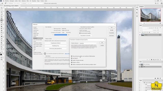Select the Rectangular Marquee tool

(2, 10)
